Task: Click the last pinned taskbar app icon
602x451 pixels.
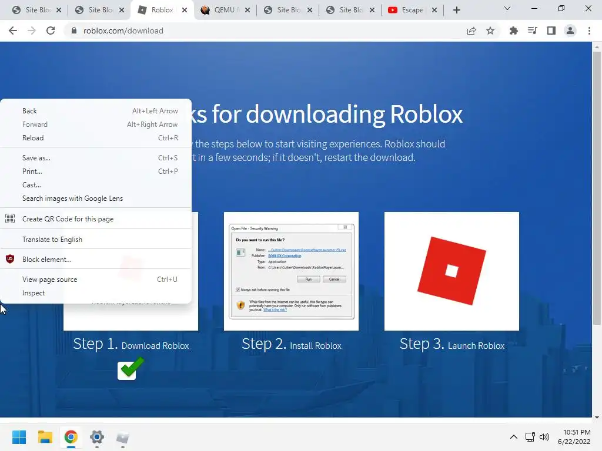Action: [122, 437]
